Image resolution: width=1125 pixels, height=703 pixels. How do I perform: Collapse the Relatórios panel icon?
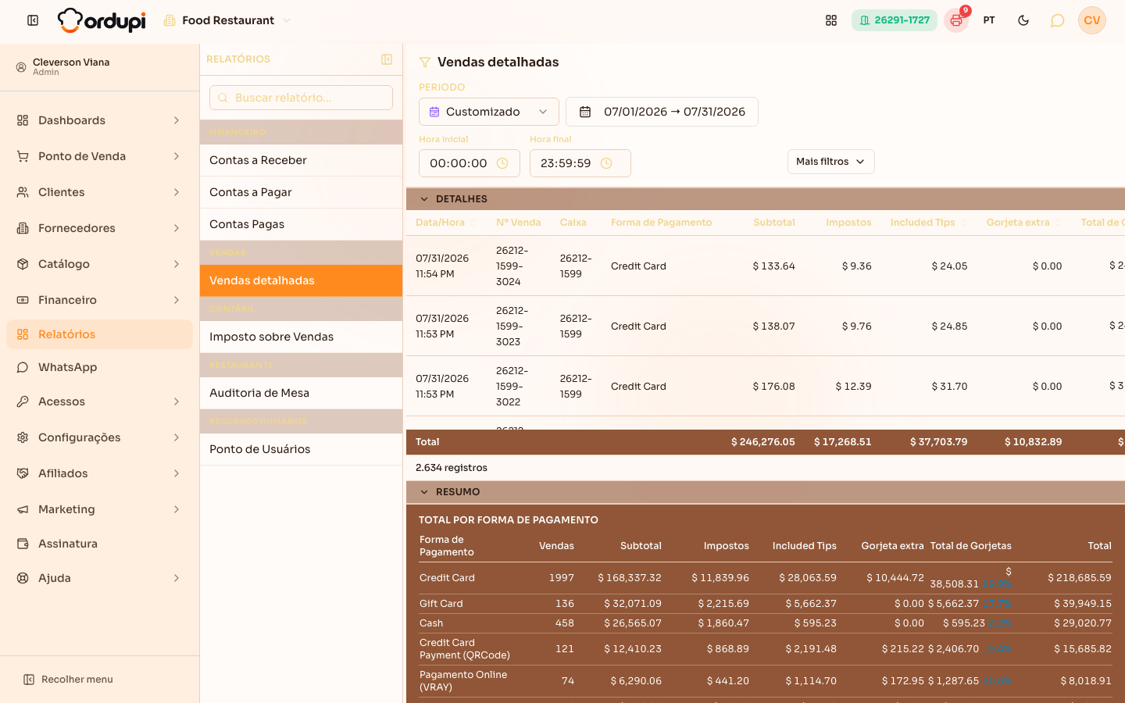(387, 59)
